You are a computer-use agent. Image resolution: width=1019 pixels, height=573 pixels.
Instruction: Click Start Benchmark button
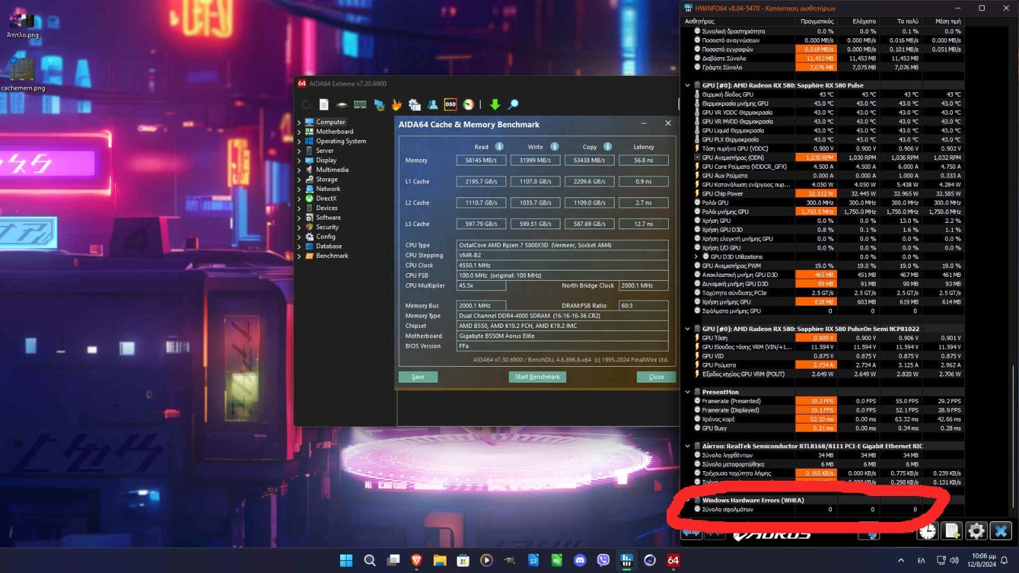(x=537, y=377)
